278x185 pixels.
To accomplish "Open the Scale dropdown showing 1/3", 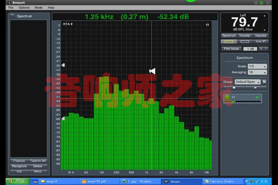I will pos(257,66).
